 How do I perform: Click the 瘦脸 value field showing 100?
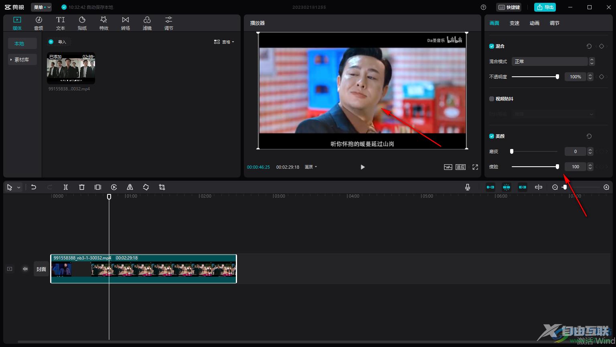pos(575,167)
